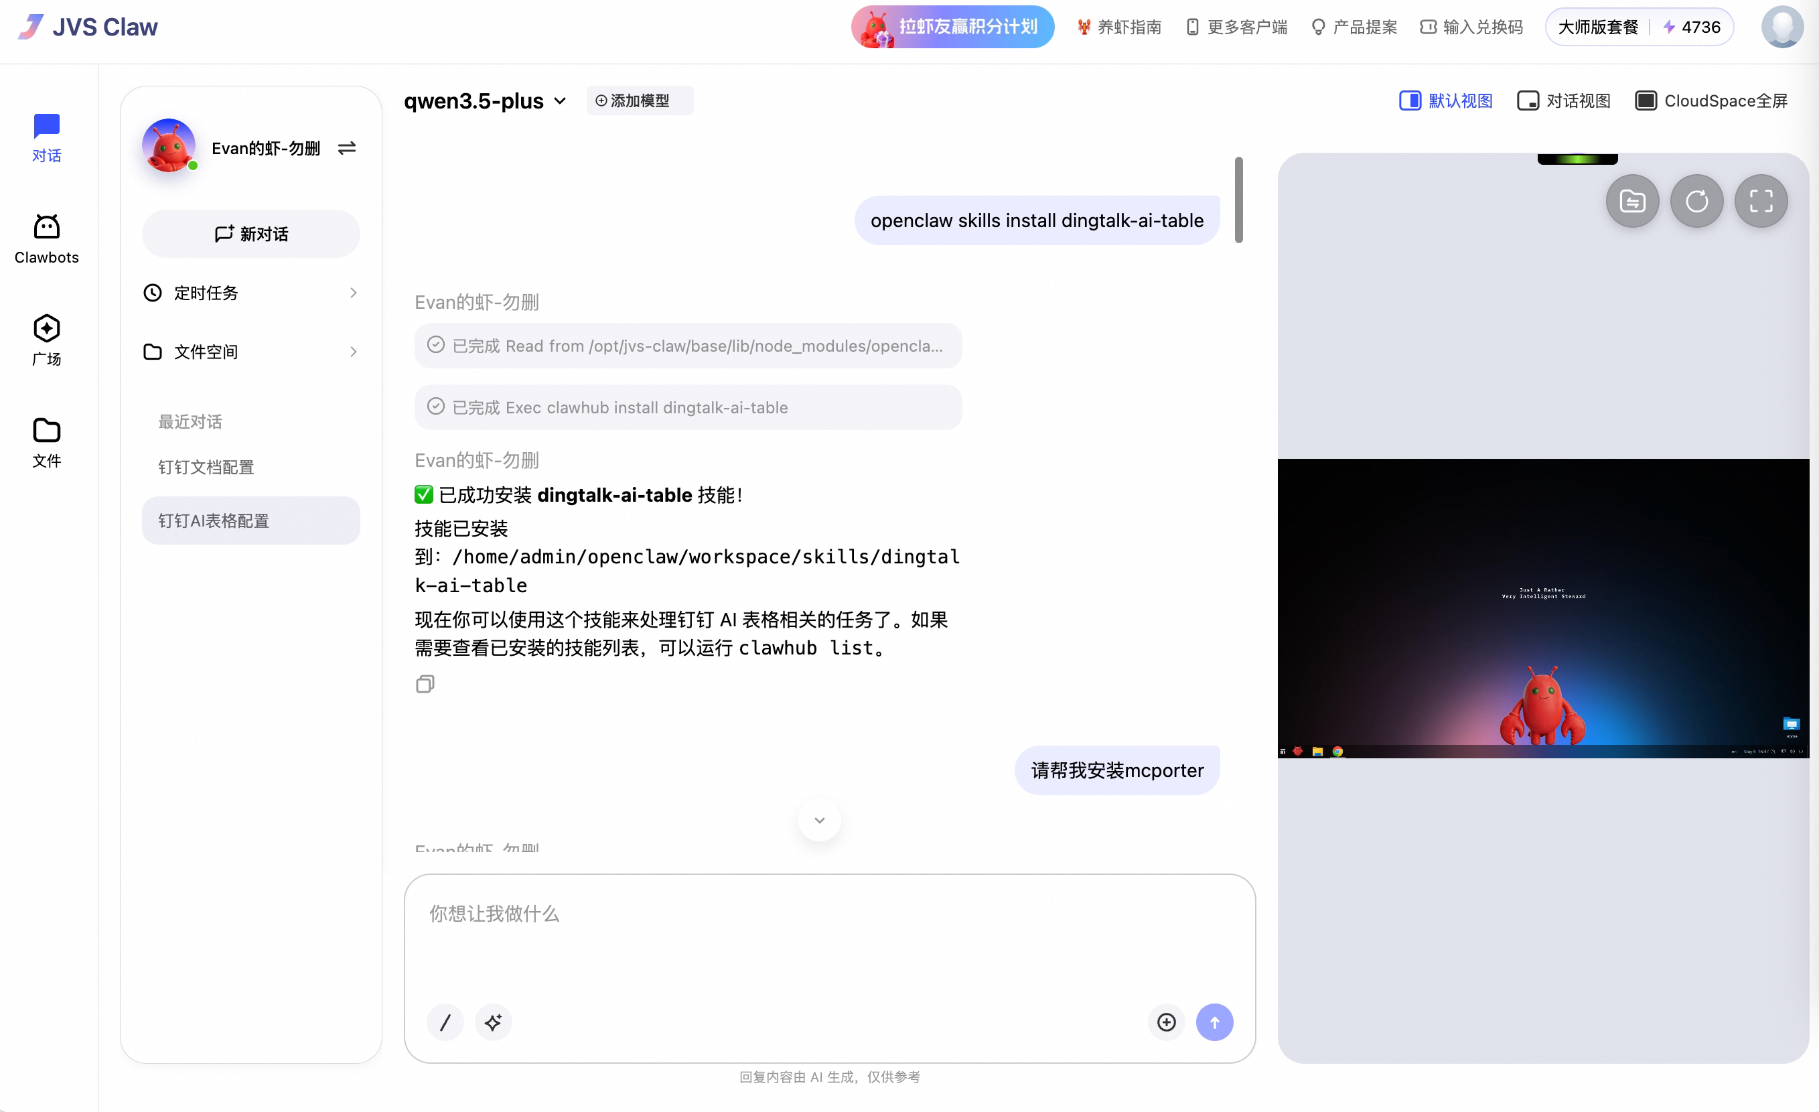Expand CloudSpace preview to fullscreen
Viewport: 1819px width, 1112px height.
(x=1761, y=201)
